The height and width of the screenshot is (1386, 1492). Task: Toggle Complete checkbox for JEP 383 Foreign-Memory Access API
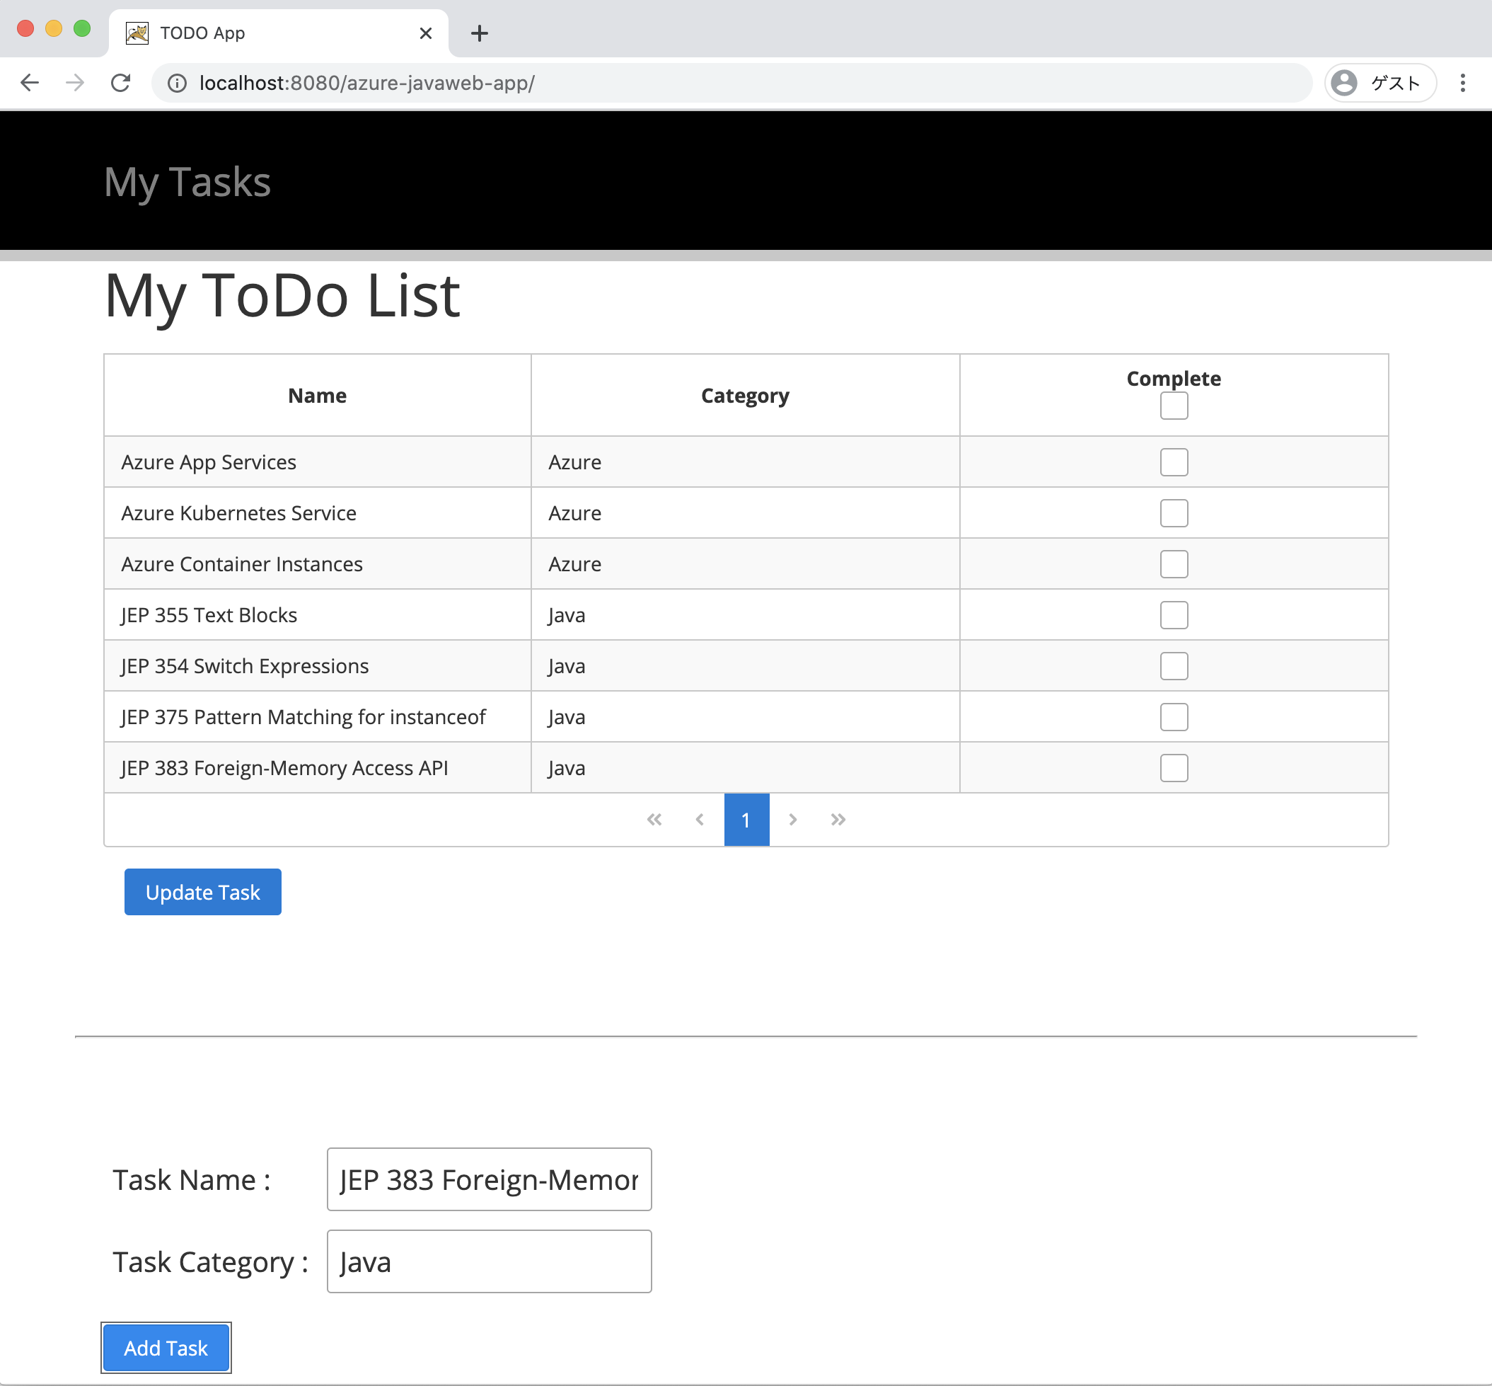1173,767
